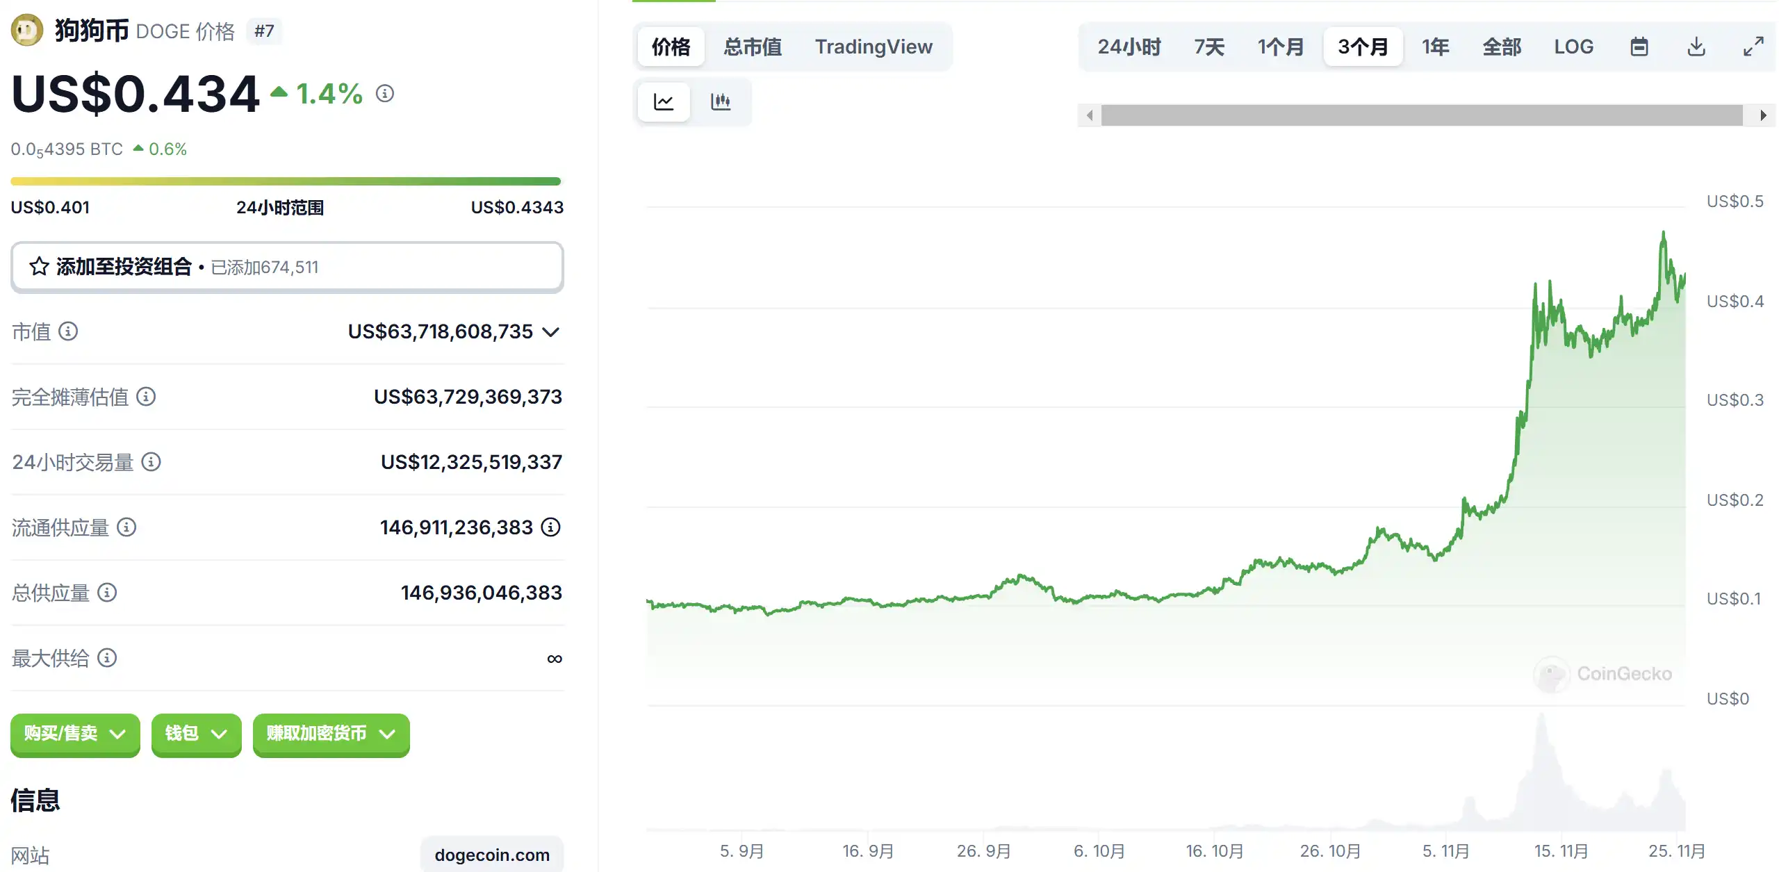
Task: Expand chart to fullscreen
Action: (1753, 47)
